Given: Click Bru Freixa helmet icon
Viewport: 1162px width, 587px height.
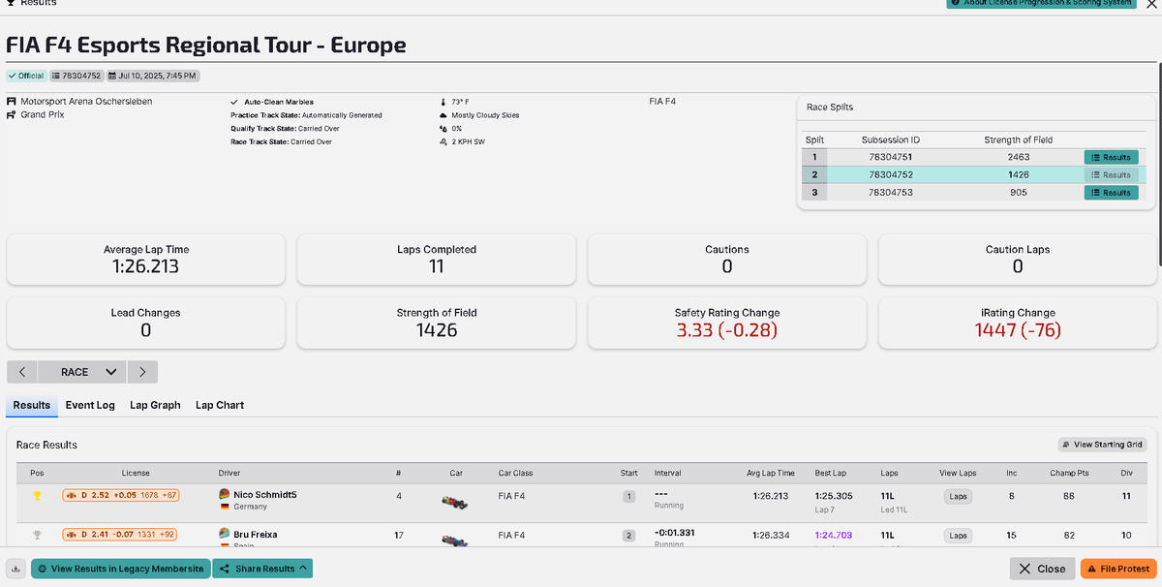Looking at the screenshot, I should pos(226,534).
